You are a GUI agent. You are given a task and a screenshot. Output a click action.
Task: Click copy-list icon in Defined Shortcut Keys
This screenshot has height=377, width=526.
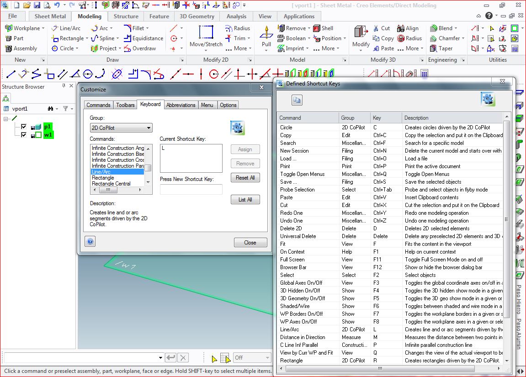point(297,100)
